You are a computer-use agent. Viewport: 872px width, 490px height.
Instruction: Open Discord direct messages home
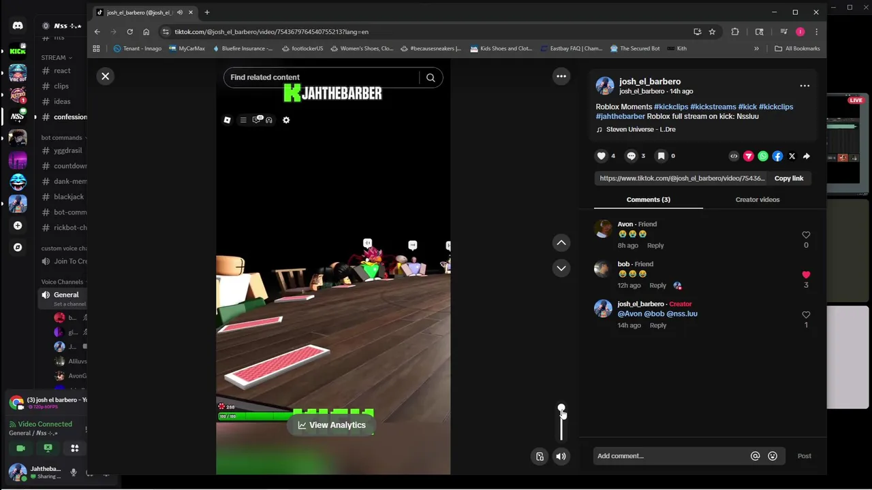(18, 26)
